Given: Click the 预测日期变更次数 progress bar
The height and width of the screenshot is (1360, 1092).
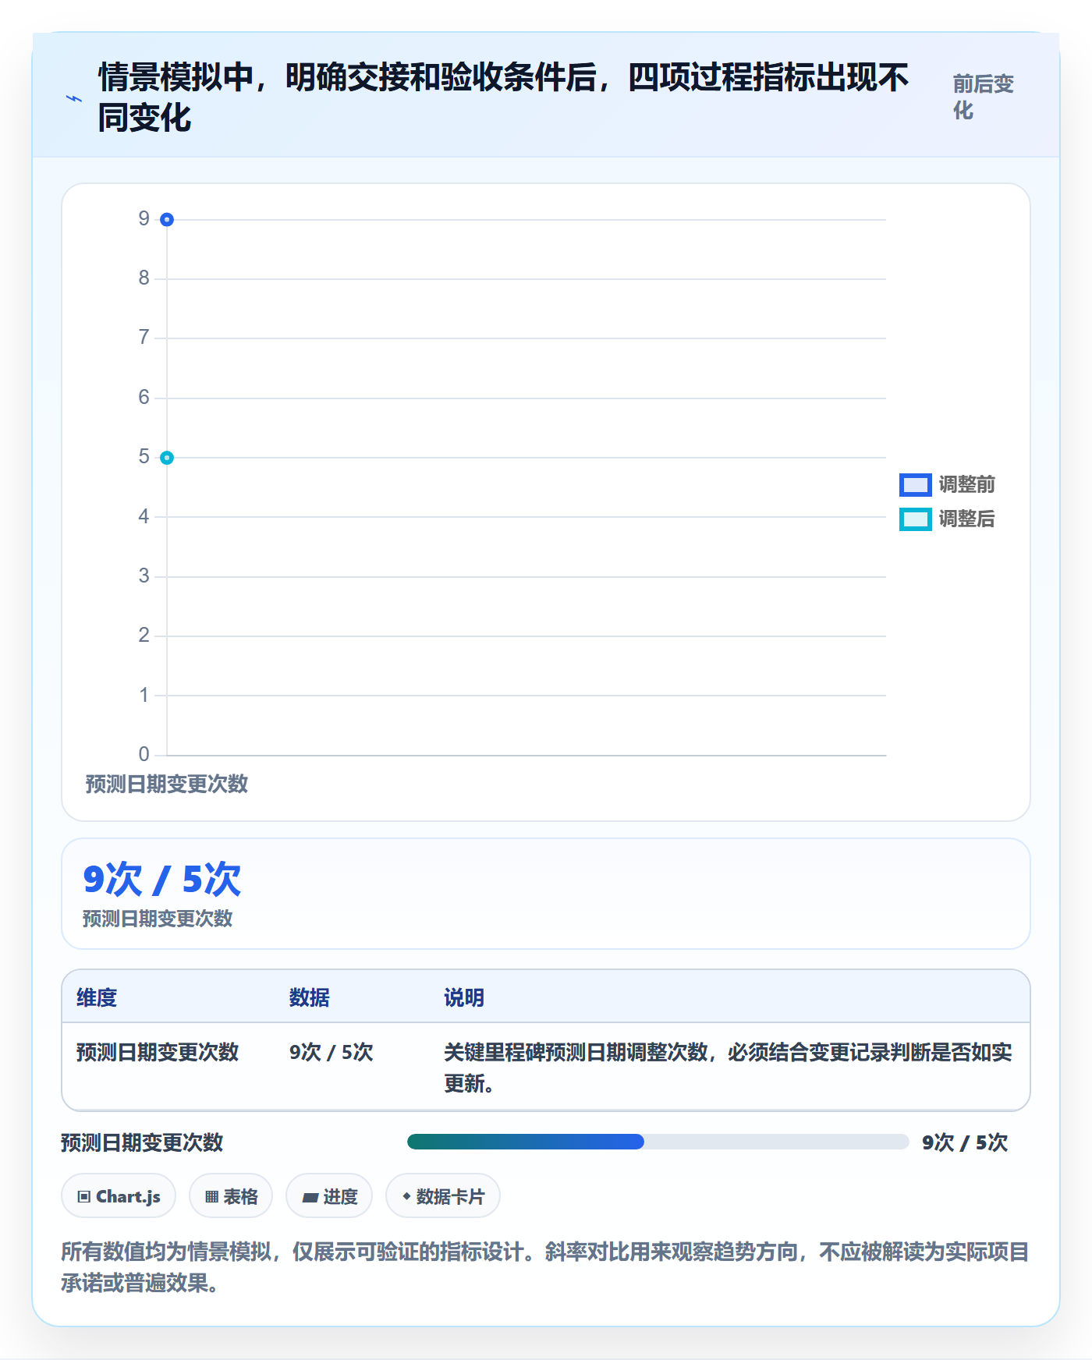Looking at the screenshot, I should (658, 1142).
